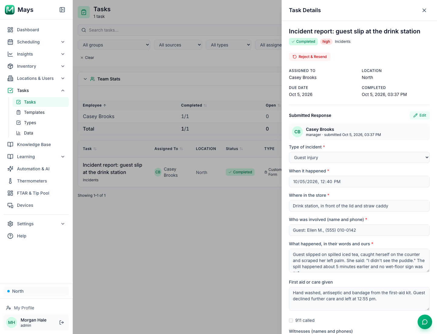Click the Thermometers icon
The image size is (437, 334).
[x=10, y=181]
